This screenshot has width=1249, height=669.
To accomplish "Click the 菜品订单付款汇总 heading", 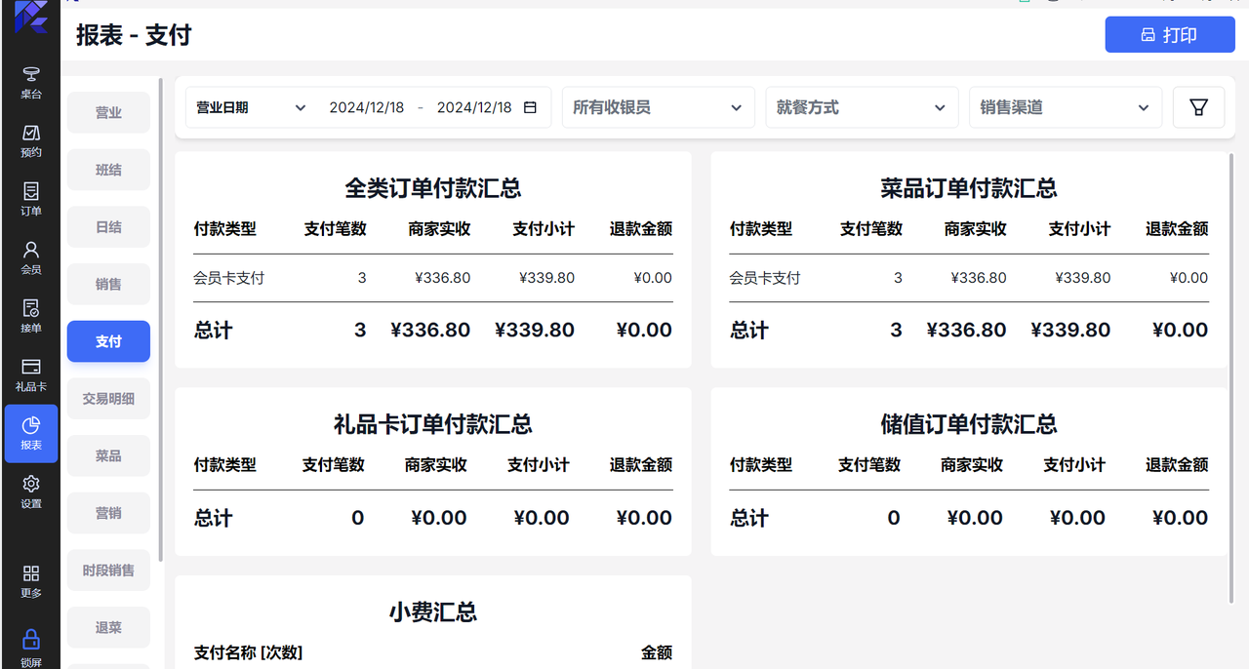I will [x=969, y=188].
